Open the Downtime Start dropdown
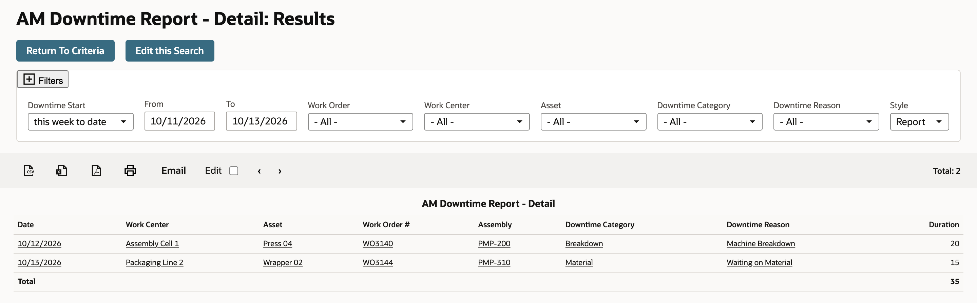Image resolution: width=977 pixels, height=303 pixels. [x=80, y=122]
